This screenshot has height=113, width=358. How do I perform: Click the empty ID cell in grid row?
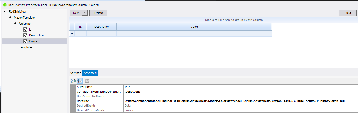[81, 33]
